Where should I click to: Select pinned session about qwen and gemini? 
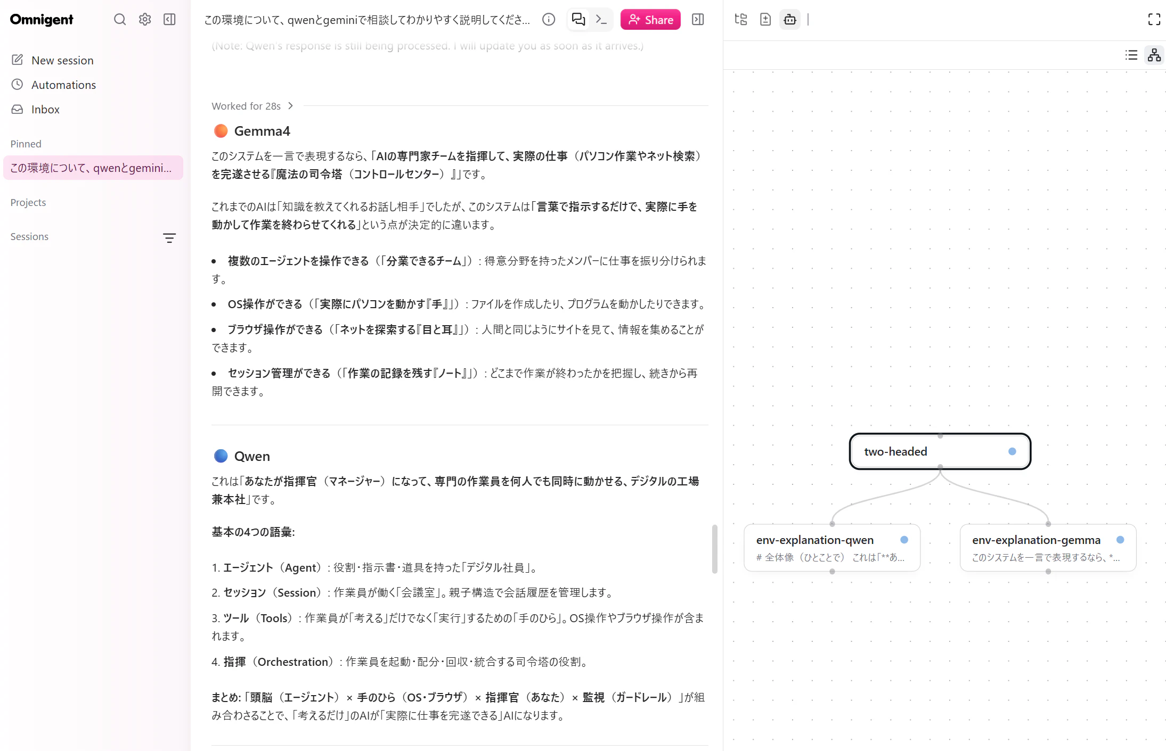coord(93,168)
